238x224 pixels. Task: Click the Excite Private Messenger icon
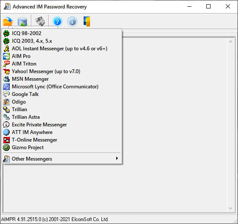pyautogui.click(x=6, y=125)
